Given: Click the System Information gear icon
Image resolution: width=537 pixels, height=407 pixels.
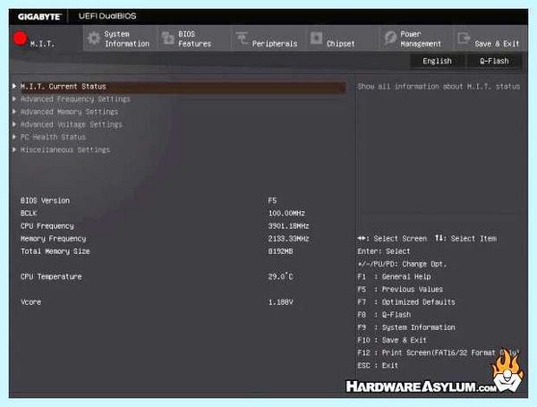Looking at the screenshot, I should (93, 38).
